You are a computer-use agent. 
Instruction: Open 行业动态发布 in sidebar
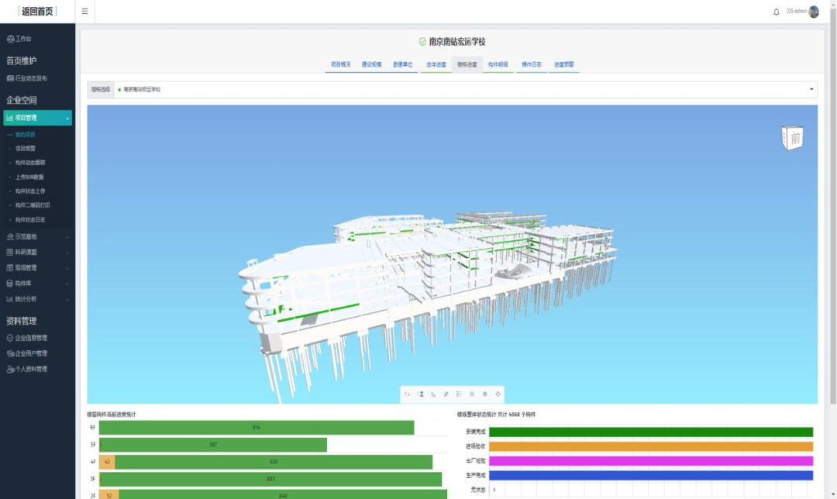[x=27, y=78]
